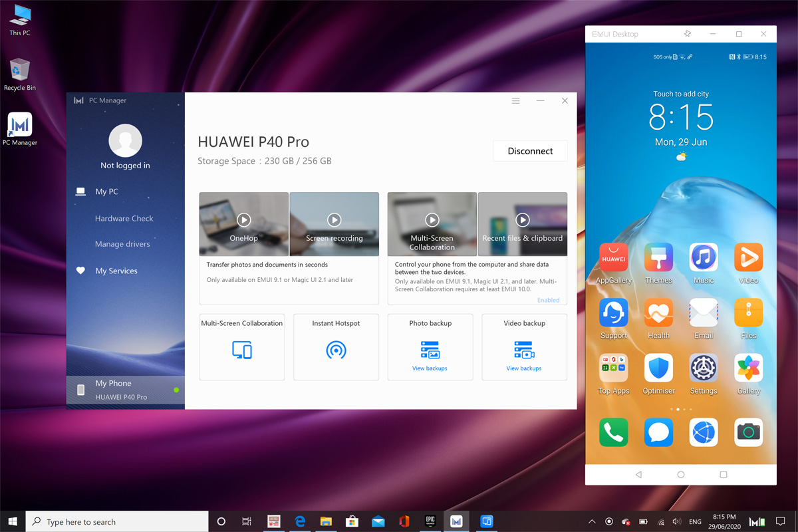Open the Video app on the phone
798x532 pixels.
748,257
